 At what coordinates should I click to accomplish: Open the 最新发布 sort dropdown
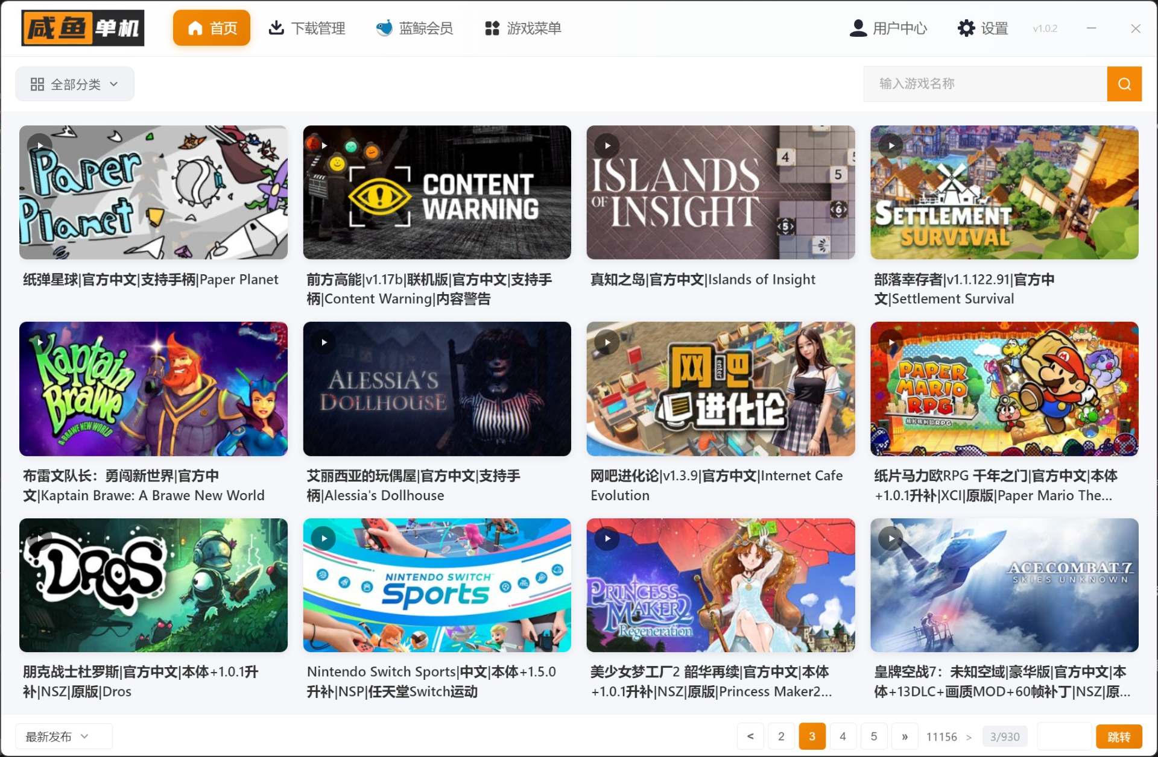(x=58, y=737)
